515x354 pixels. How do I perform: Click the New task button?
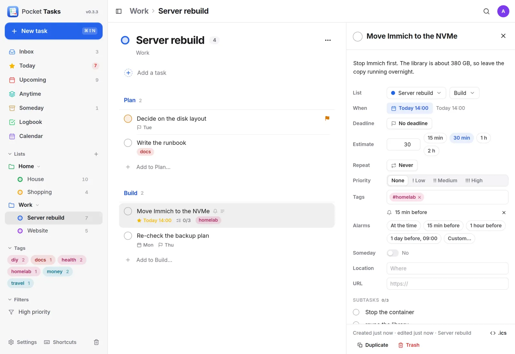click(54, 31)
